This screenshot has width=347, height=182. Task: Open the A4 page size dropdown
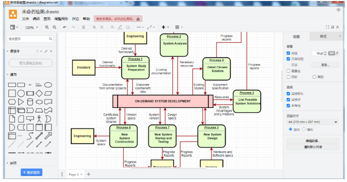tap(312, 122)
